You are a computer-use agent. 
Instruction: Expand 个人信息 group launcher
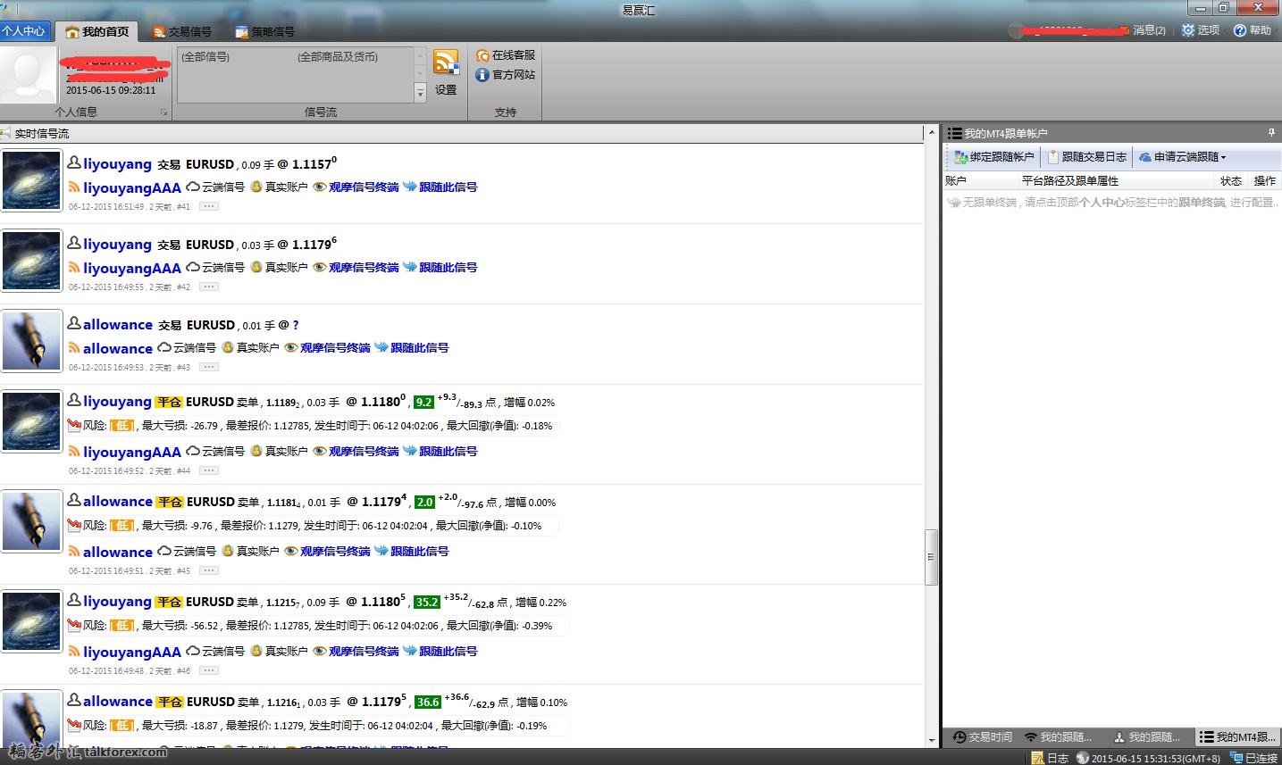[x=163, y=112]
